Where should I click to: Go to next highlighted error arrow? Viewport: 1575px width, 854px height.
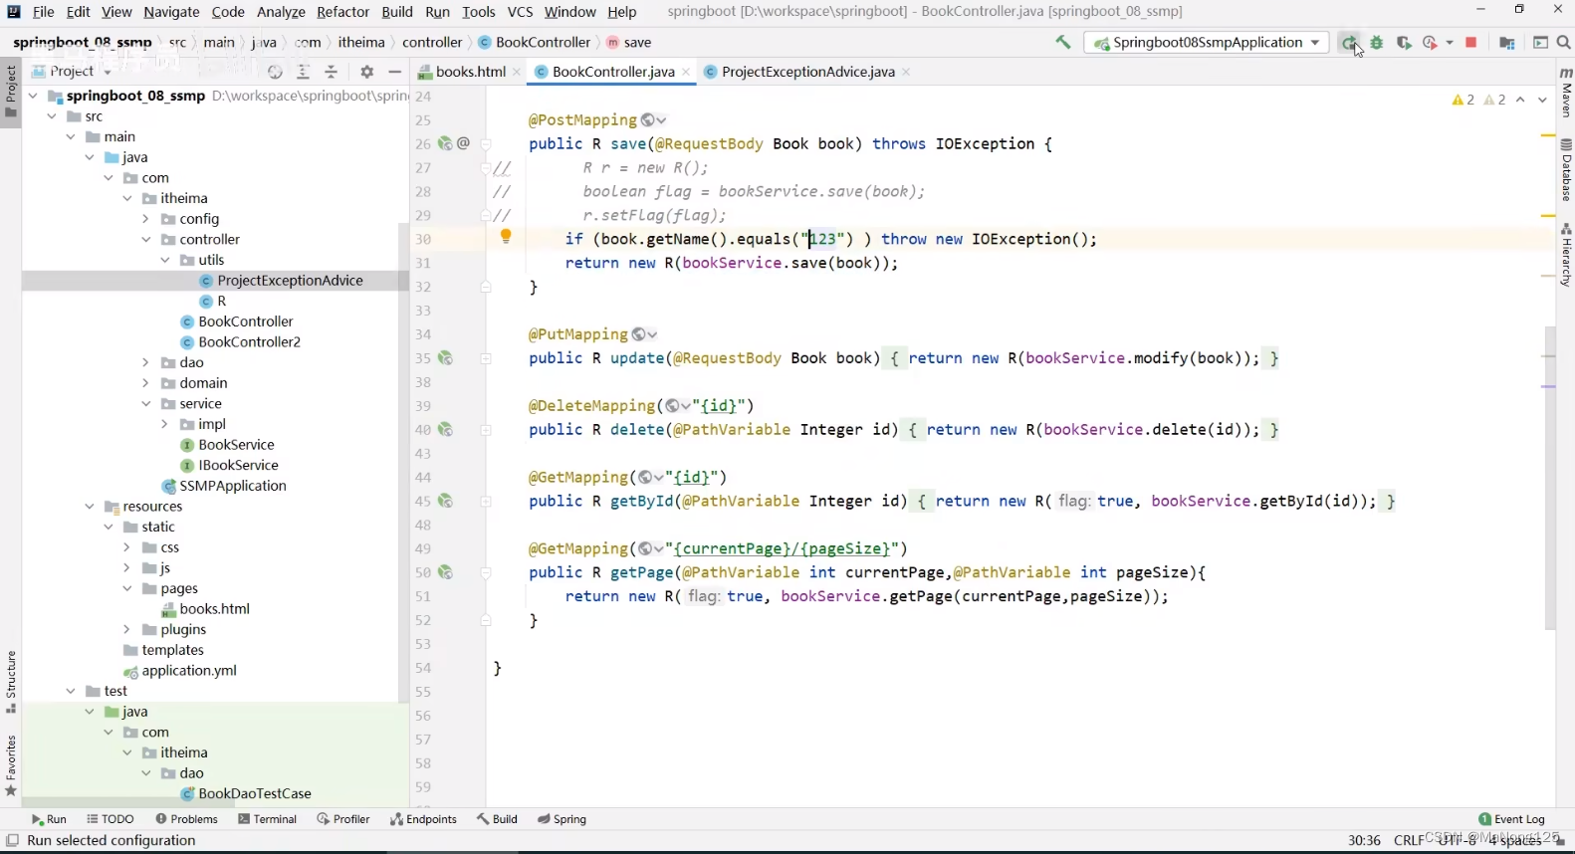pos(1542,100)
